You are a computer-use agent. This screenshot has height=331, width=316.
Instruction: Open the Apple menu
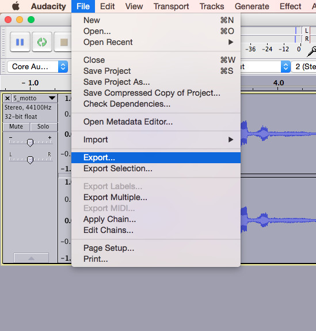(x=16, y=6)
